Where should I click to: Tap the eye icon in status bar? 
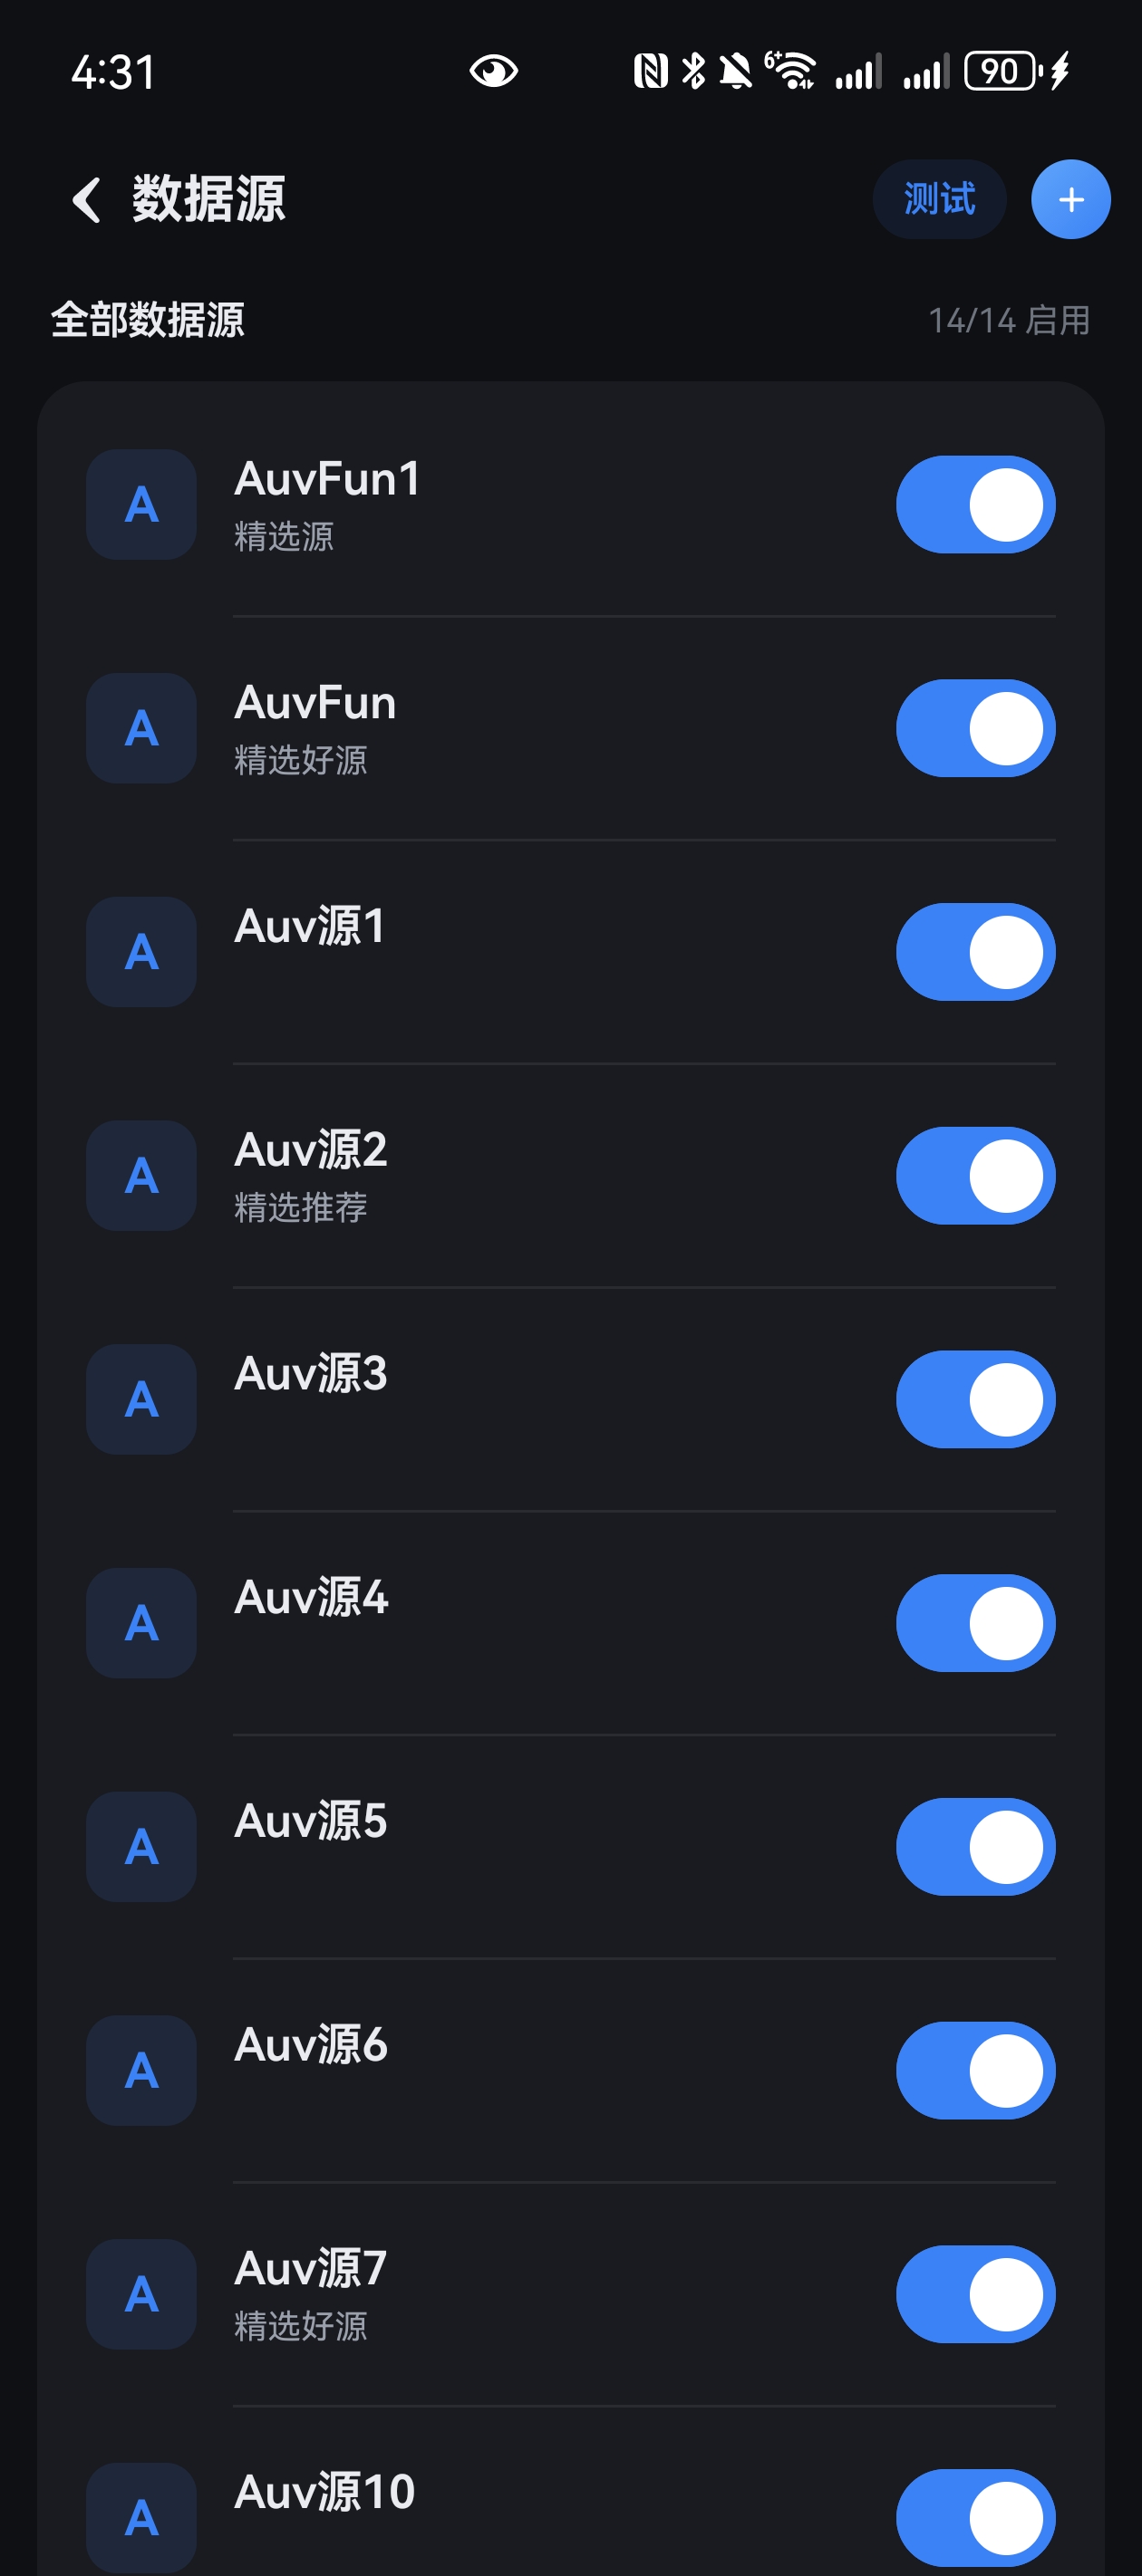(493, 71)
